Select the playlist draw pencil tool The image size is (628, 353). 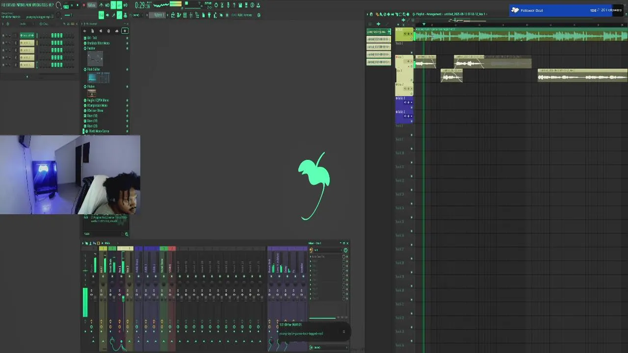pos(377,14)
